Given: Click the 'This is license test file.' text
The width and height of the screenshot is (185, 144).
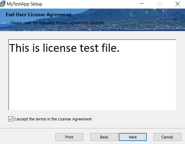Looking at the screenshot, I should point(64,48).
